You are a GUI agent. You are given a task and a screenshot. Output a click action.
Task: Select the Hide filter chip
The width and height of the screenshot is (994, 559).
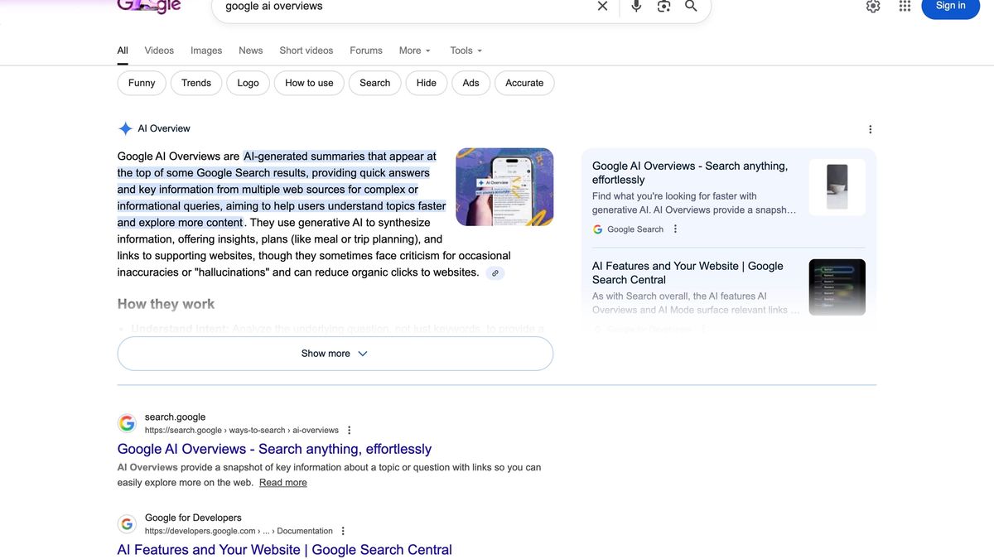coord(427,83)
